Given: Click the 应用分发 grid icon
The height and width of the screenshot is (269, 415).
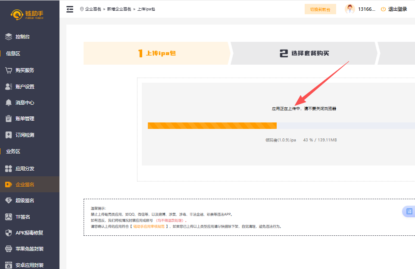Looking at the screenshot, I should (9, 169).
